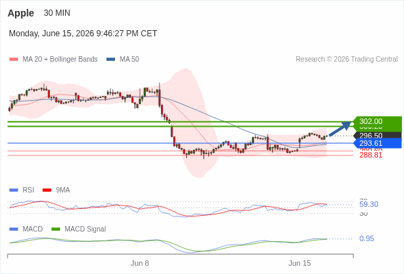Click the 'RSI' legend label

[28, 190]
